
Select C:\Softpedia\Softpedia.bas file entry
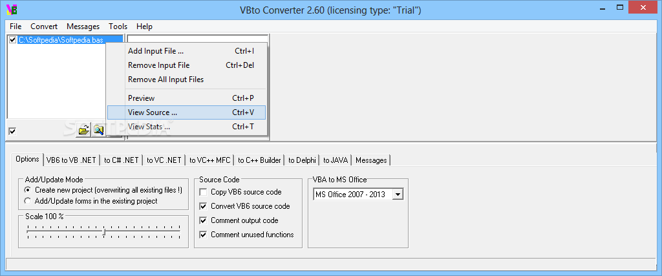61,40
